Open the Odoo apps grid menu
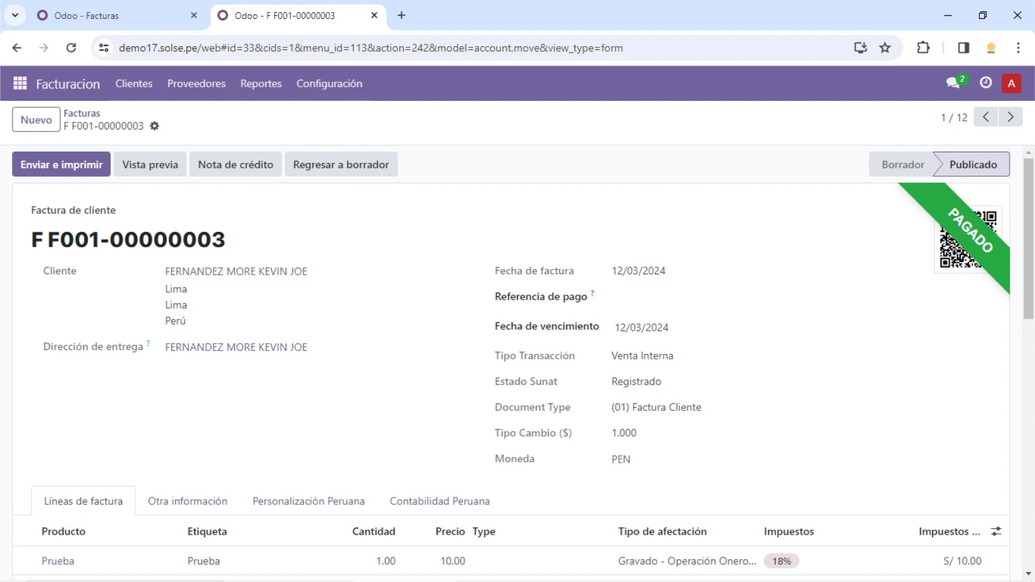The image size is (1035, 582). pos(20,83)
